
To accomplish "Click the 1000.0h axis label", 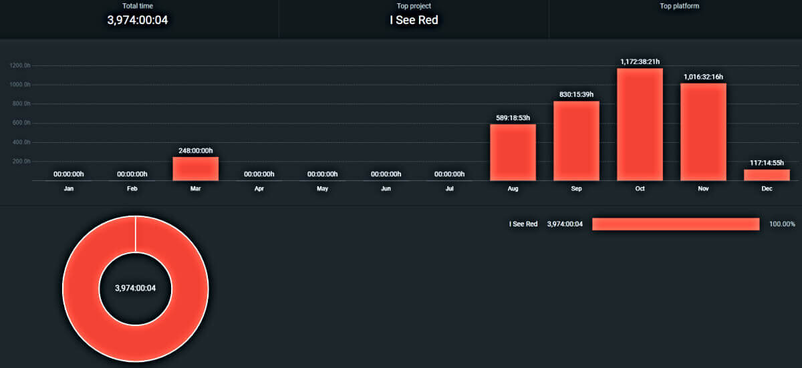I will pyautogui.click(x=20, y=85).
